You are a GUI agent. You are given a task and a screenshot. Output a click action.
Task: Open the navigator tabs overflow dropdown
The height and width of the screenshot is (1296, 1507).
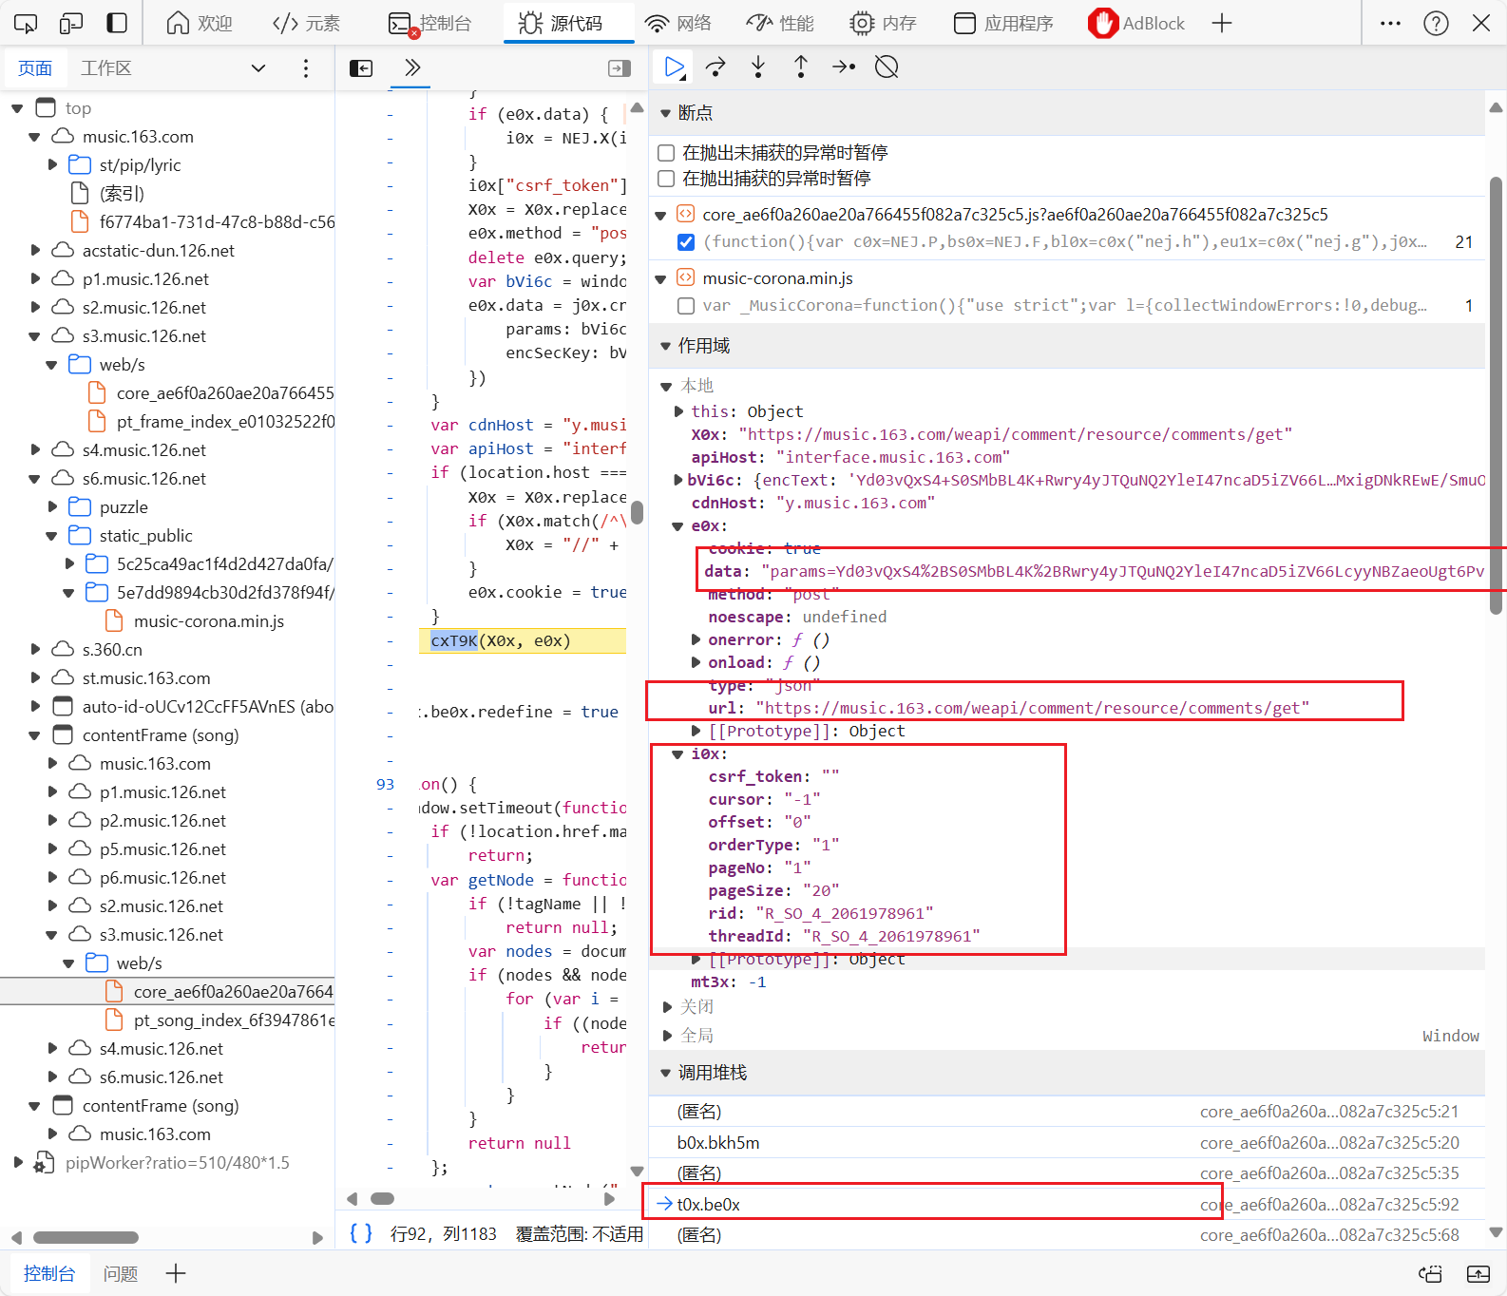[x=258, y=67]
